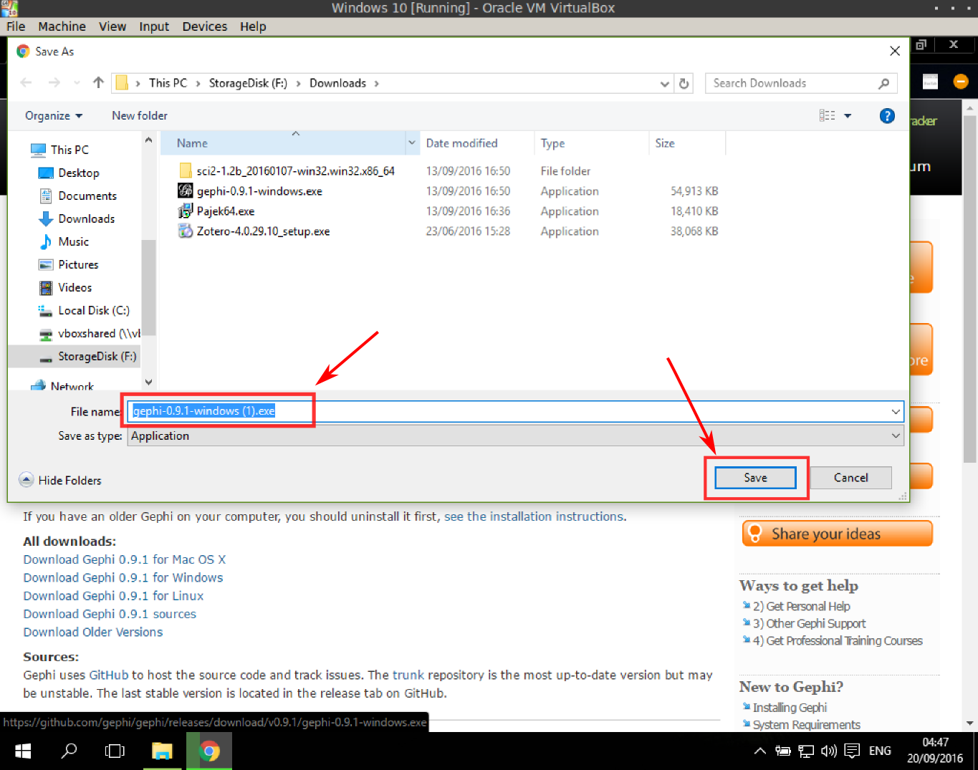Click the Cancel button
The height and width of the screenshot is (770, 978).
tap(850, 478)
